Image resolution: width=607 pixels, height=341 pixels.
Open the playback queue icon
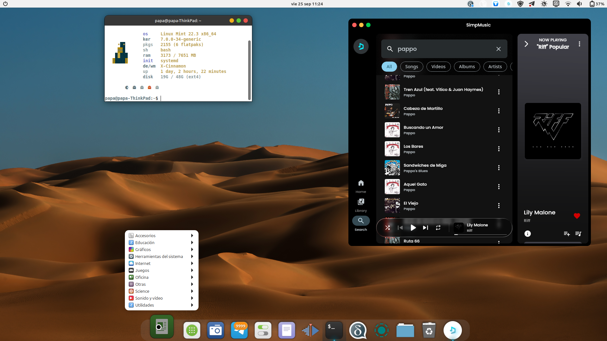(x=578, y=234)
